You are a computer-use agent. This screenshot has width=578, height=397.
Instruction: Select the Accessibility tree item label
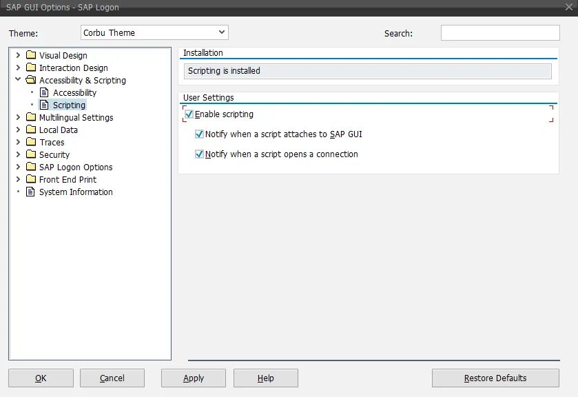74,92
